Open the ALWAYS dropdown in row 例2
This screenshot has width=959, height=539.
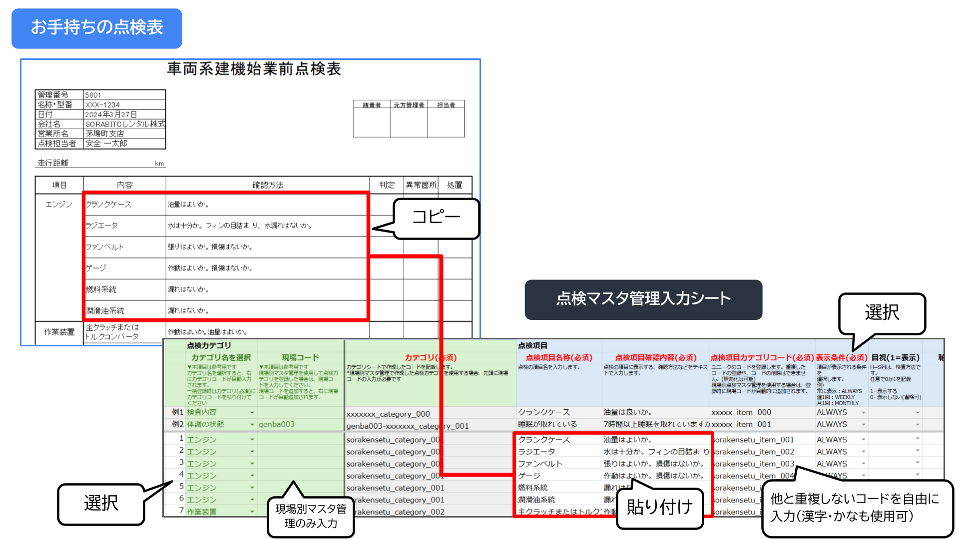click(x=864, y=424)
